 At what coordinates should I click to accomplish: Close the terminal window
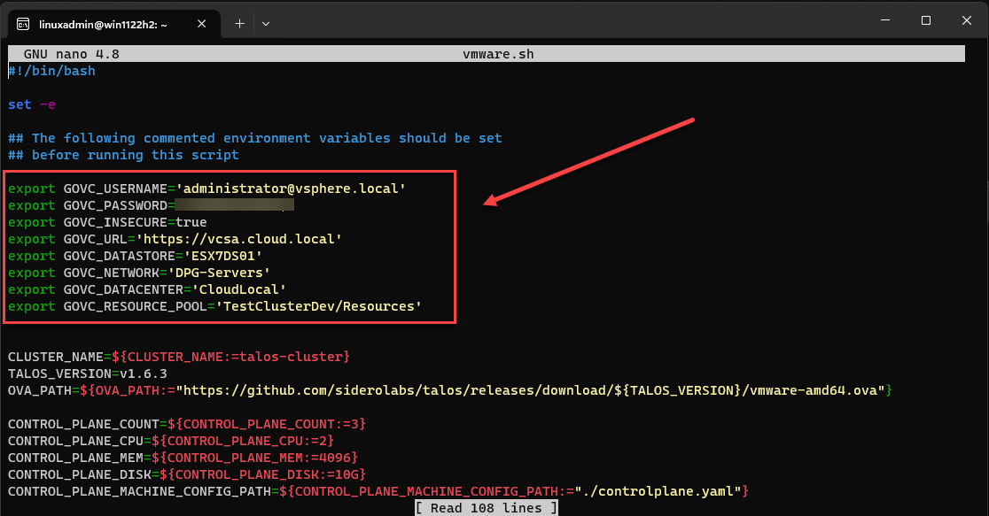pyautogui.click(x=967, y=19)
